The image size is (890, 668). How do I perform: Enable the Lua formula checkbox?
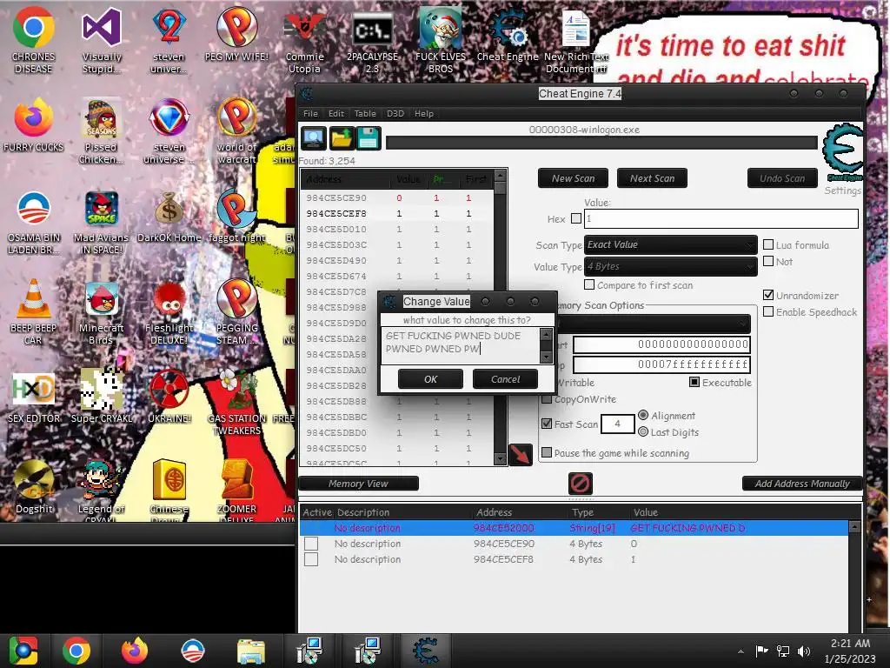tap(768, 244)
